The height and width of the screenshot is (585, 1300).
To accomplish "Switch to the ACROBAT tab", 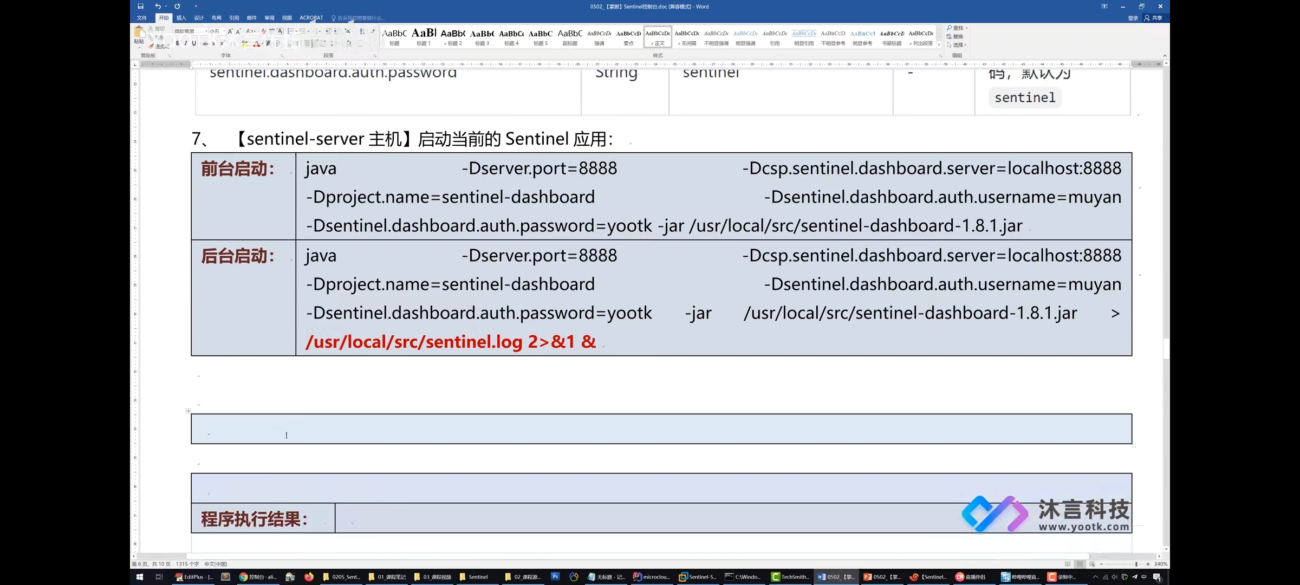I will pos(311,18).
